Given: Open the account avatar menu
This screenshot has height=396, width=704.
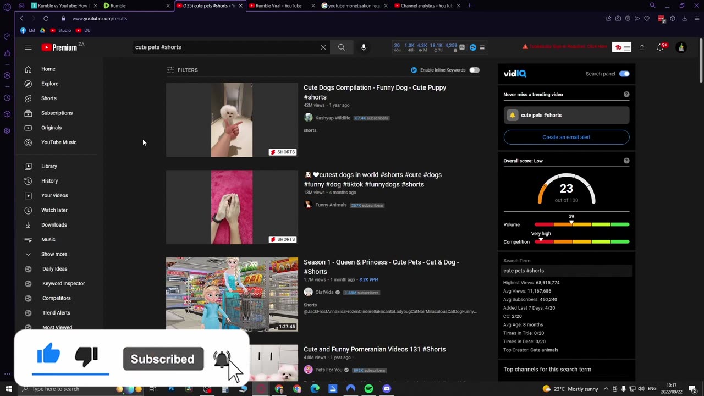Looking at the screenshot, I should [681, 47].
